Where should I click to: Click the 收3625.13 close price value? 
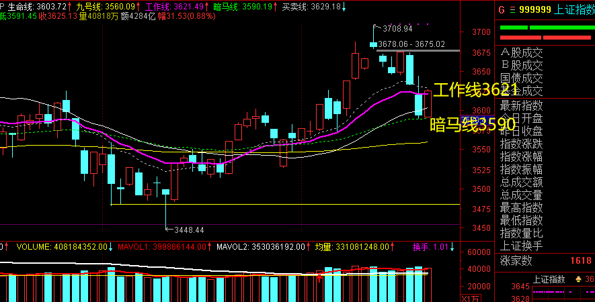click(58, 16)
